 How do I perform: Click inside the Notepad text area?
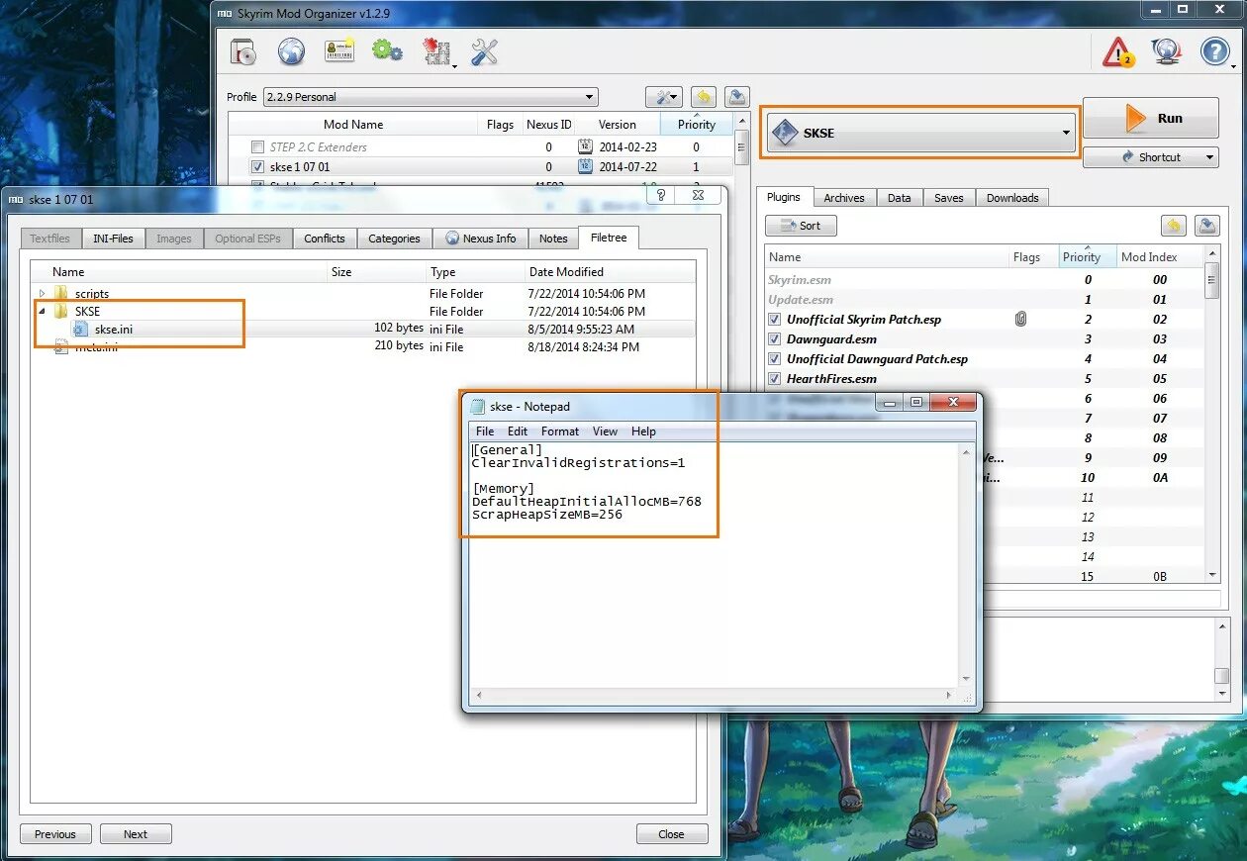[713, 564]
